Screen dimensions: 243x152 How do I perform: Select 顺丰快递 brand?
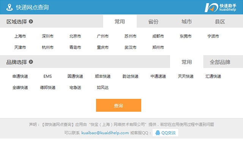coord(103,76)
